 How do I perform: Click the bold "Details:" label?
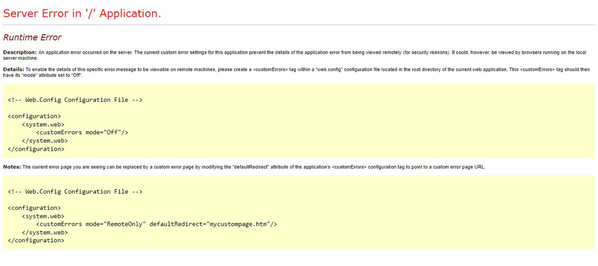pos(13,70)
